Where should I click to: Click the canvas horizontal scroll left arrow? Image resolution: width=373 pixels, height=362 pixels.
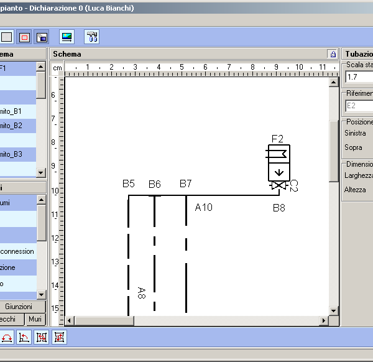(69, 320)
